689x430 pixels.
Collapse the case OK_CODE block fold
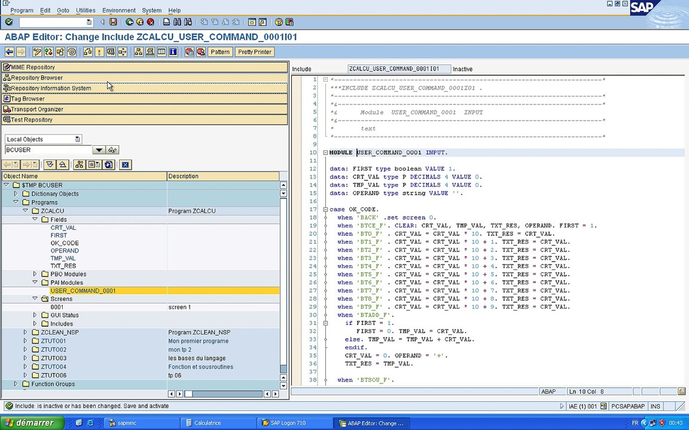coord(325,209)
